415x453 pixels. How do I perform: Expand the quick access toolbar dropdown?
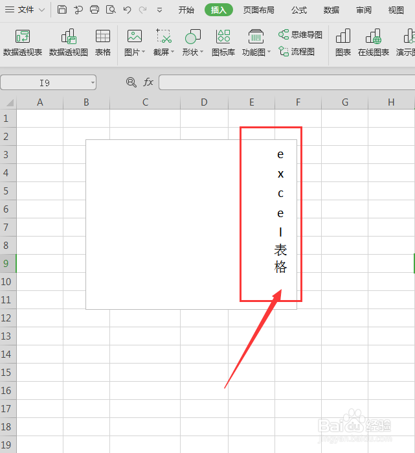coord(159,10)
